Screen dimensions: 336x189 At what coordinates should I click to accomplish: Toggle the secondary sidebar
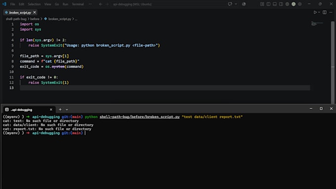281,4
